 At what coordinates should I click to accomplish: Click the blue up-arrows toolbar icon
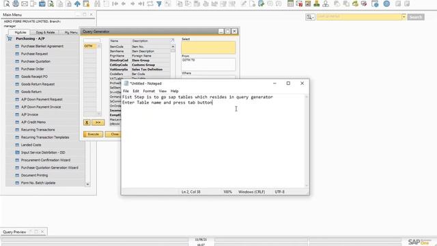tap(77, 3)
